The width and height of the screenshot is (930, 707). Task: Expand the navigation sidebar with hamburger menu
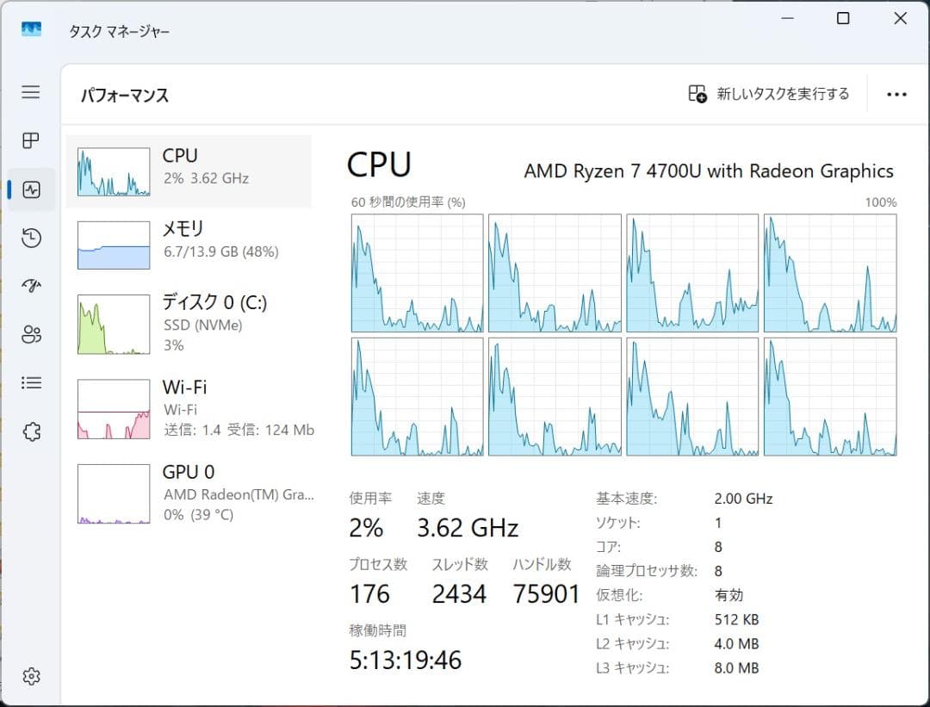click(31, 92)
